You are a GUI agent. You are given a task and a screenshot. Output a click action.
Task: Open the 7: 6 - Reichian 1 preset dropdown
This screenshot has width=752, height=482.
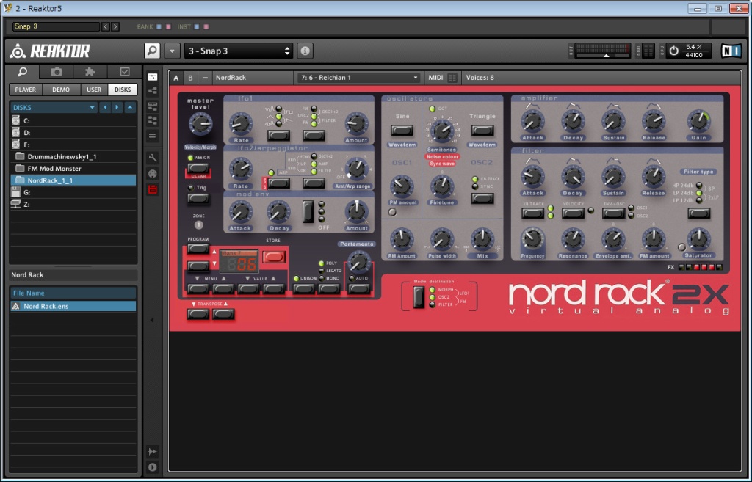pos(358,78)
